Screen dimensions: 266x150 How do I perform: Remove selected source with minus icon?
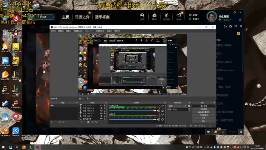[85, 122]
